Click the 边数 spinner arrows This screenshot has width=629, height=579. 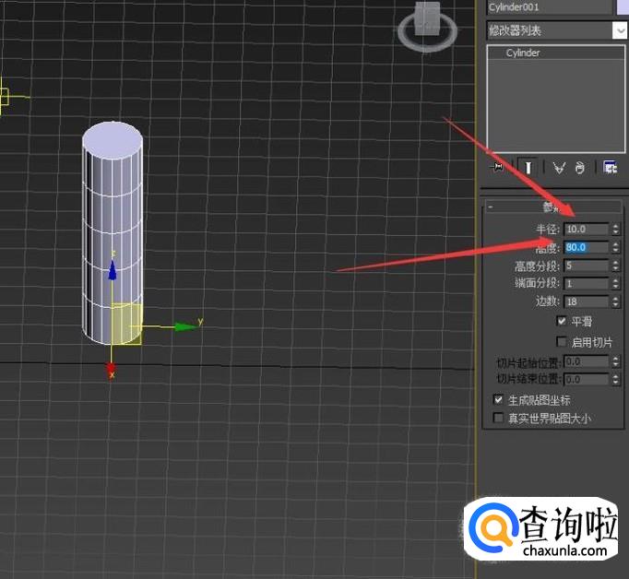[x=615, y=301]
